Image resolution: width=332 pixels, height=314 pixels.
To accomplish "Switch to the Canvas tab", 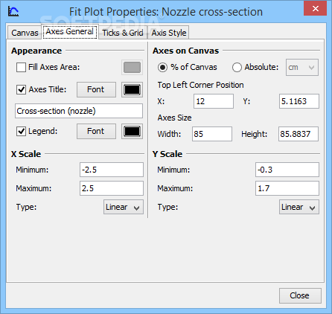I will [x=25, y=33].
